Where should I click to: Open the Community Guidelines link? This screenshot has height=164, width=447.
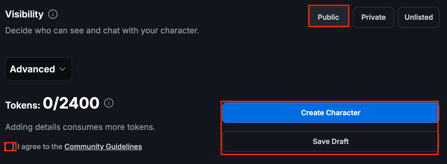pos(103,147)
